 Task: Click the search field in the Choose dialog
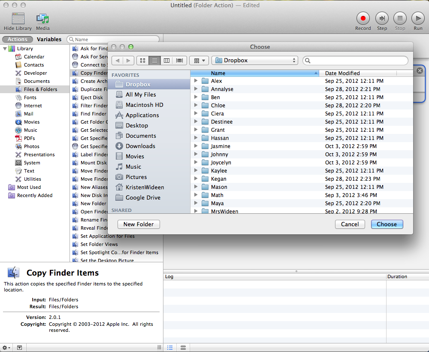pyautogui.click(x=355, y=60)
